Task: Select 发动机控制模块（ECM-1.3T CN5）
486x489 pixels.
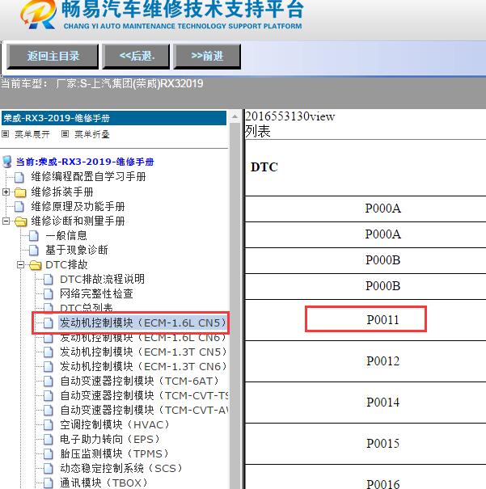Action: point(143,352)
